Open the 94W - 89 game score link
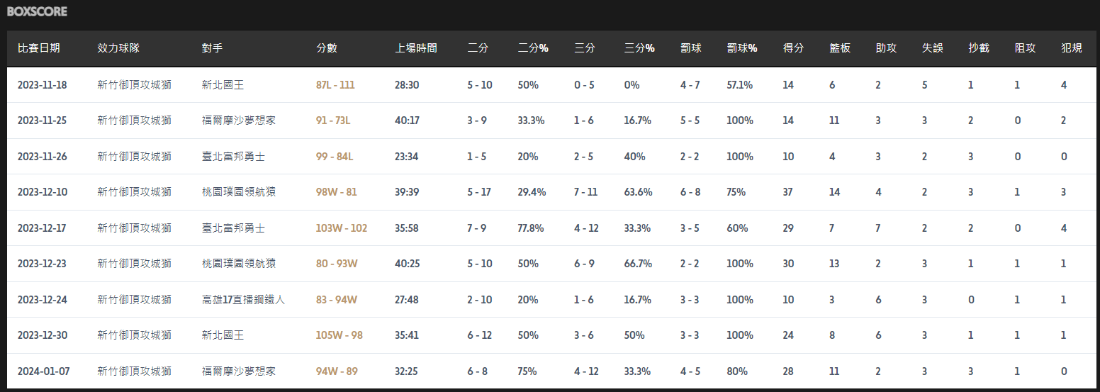 pyautogui.click(x=337, y=371)
